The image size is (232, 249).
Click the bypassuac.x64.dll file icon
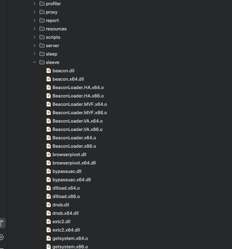[x=49, y=180]
